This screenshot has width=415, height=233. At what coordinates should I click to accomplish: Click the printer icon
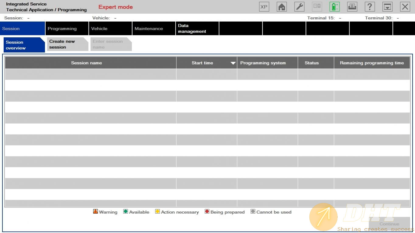[352, 7]
